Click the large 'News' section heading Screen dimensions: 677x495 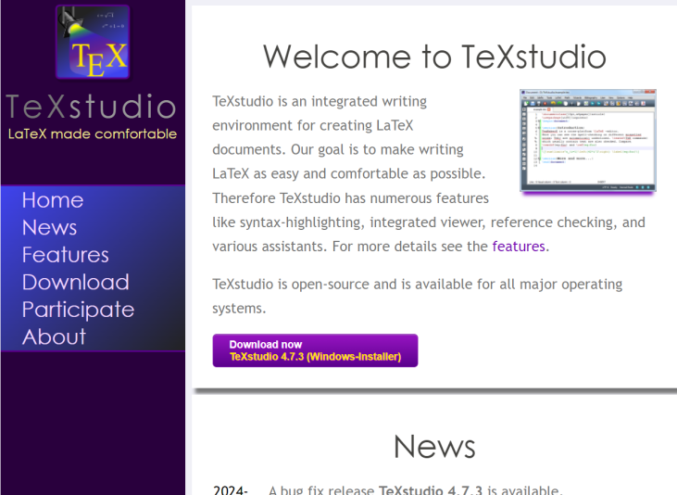[434, 447]
